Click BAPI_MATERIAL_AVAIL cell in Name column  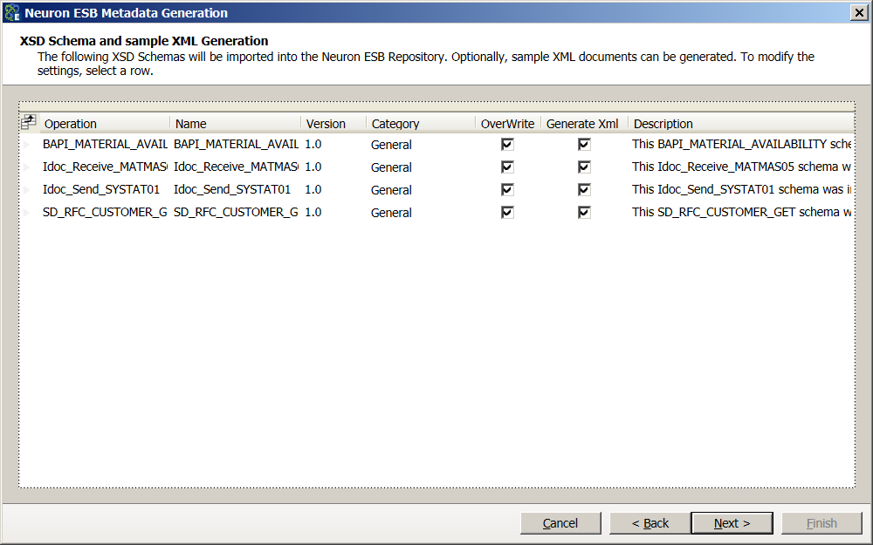click(x=236, y=144)
